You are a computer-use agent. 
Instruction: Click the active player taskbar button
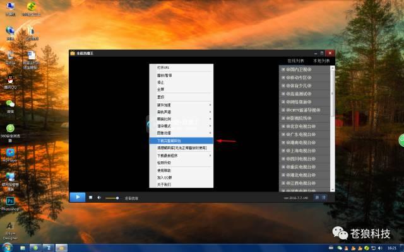coord(61,248)
